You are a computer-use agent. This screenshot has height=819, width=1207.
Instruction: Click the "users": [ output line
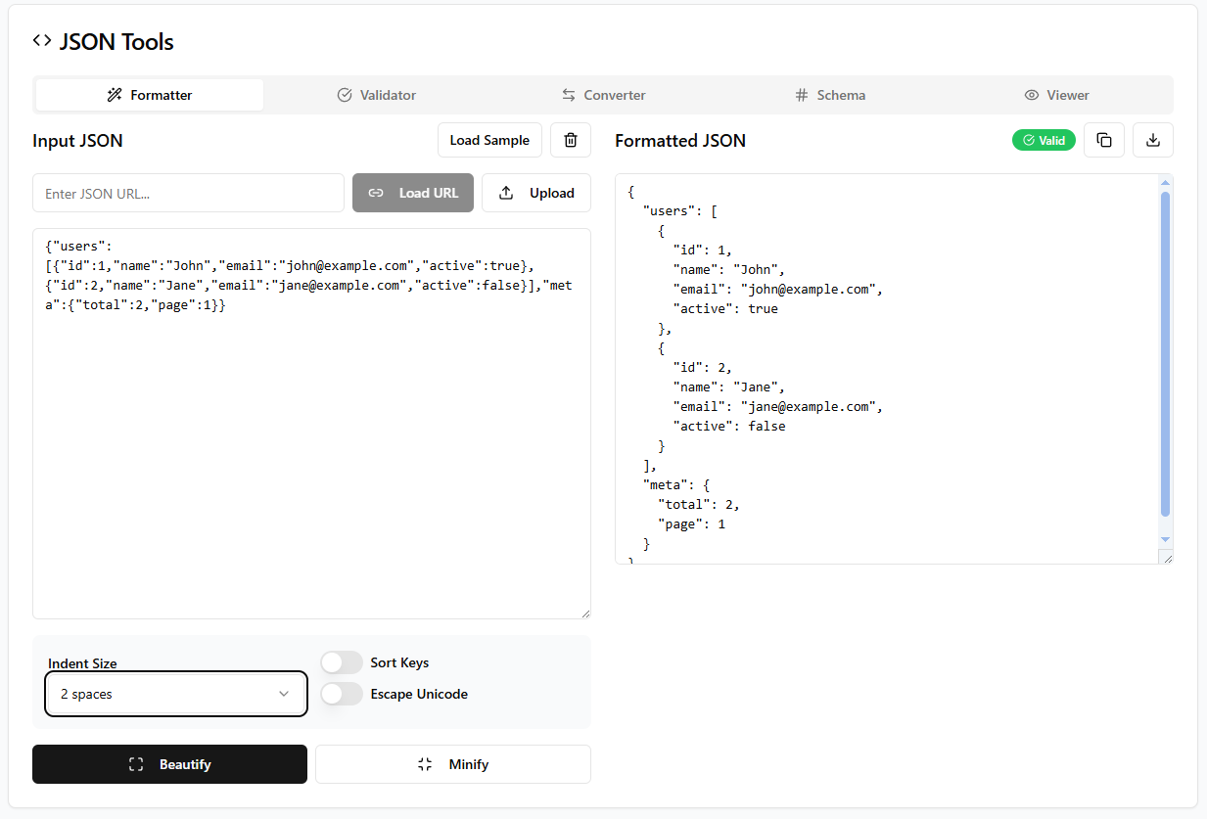(680, 210)
